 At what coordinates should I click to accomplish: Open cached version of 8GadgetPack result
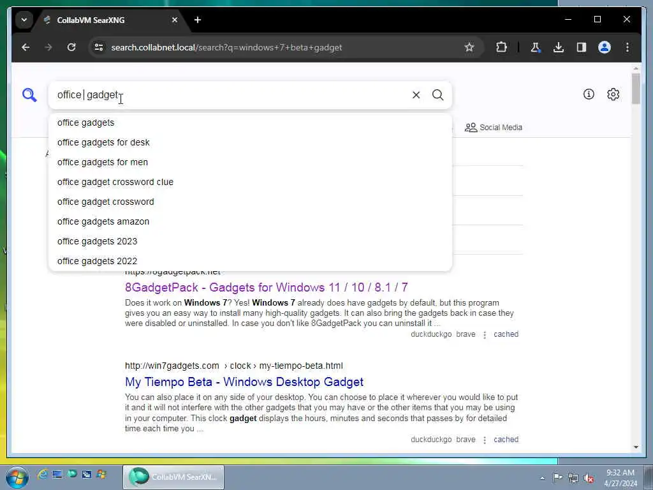pyautogui.click(x=506, y=334)
